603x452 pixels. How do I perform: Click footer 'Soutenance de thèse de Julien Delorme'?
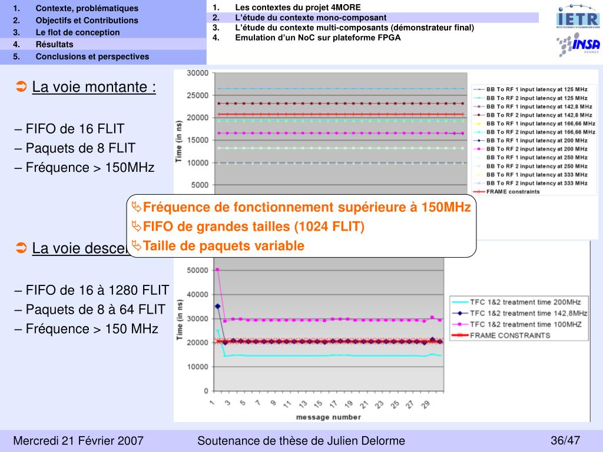[x=301, y=440]
